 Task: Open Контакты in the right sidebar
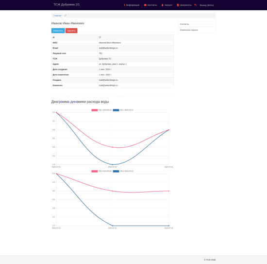197,24
